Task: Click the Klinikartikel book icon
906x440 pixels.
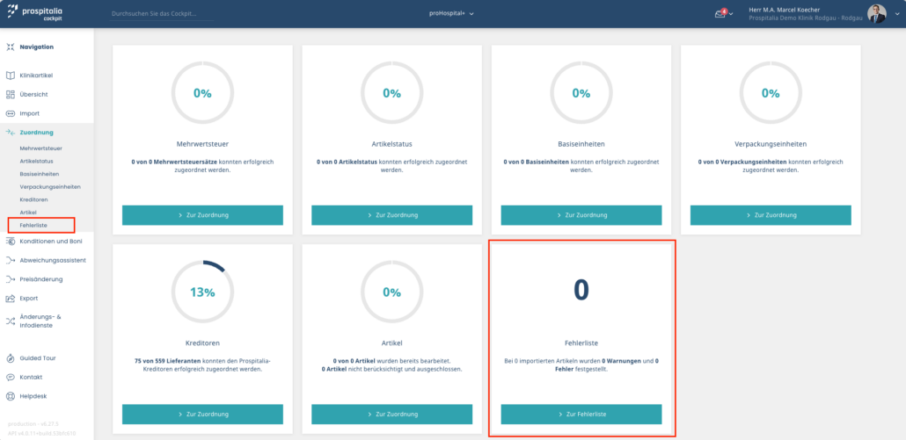Action: [10, 76]
